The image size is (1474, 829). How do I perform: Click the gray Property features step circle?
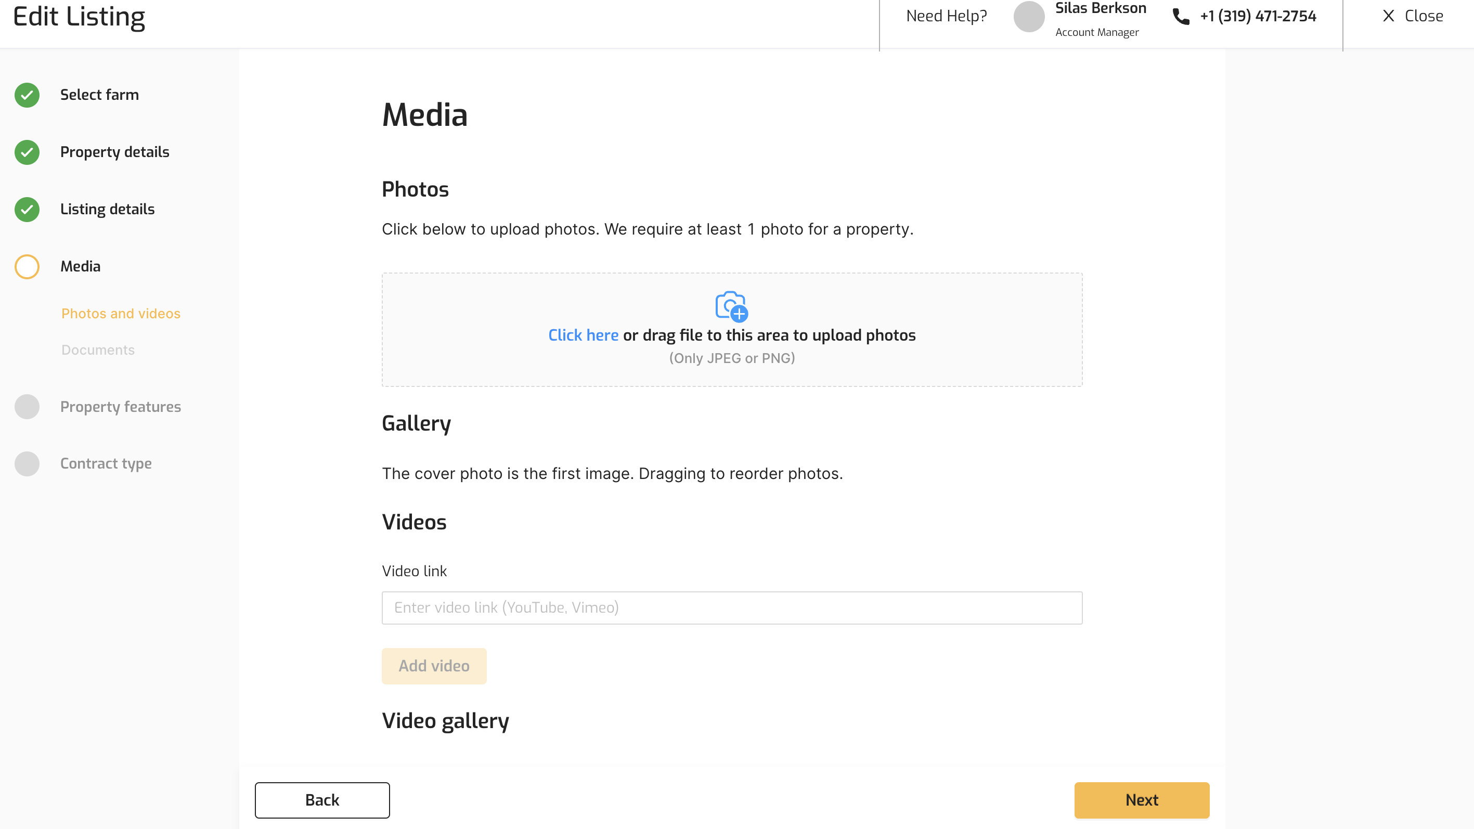(x=27, y=407)
